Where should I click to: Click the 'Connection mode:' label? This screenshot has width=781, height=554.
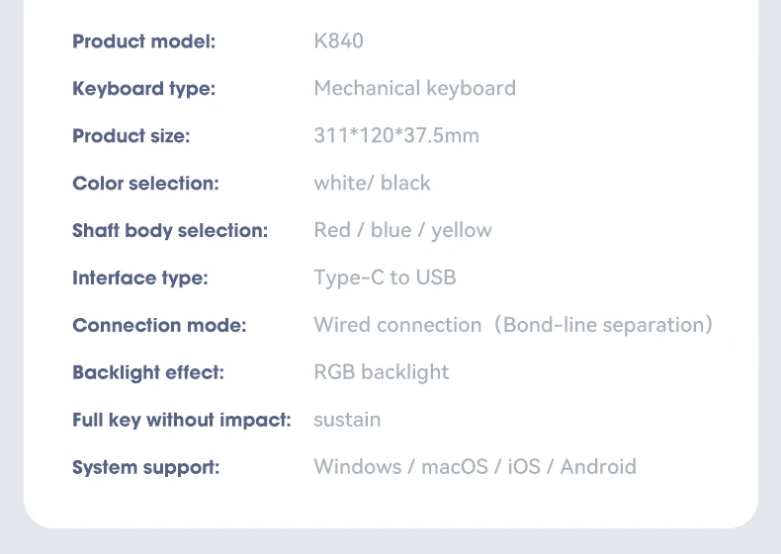point(159,326)
